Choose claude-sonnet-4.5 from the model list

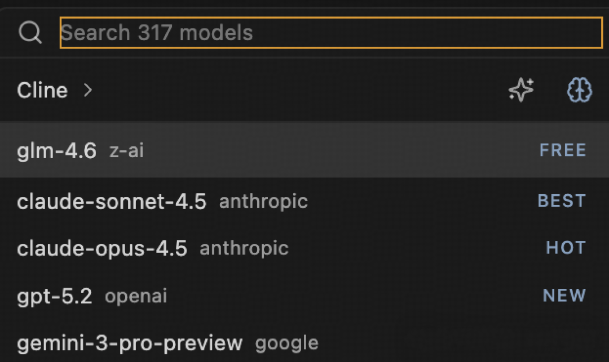(112, 201)
